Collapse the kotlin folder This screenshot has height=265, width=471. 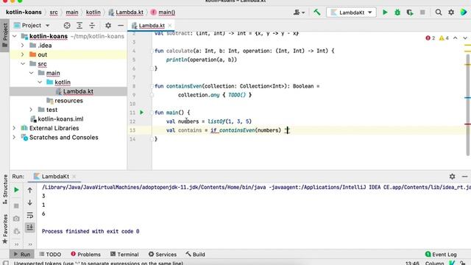[40, 82]
